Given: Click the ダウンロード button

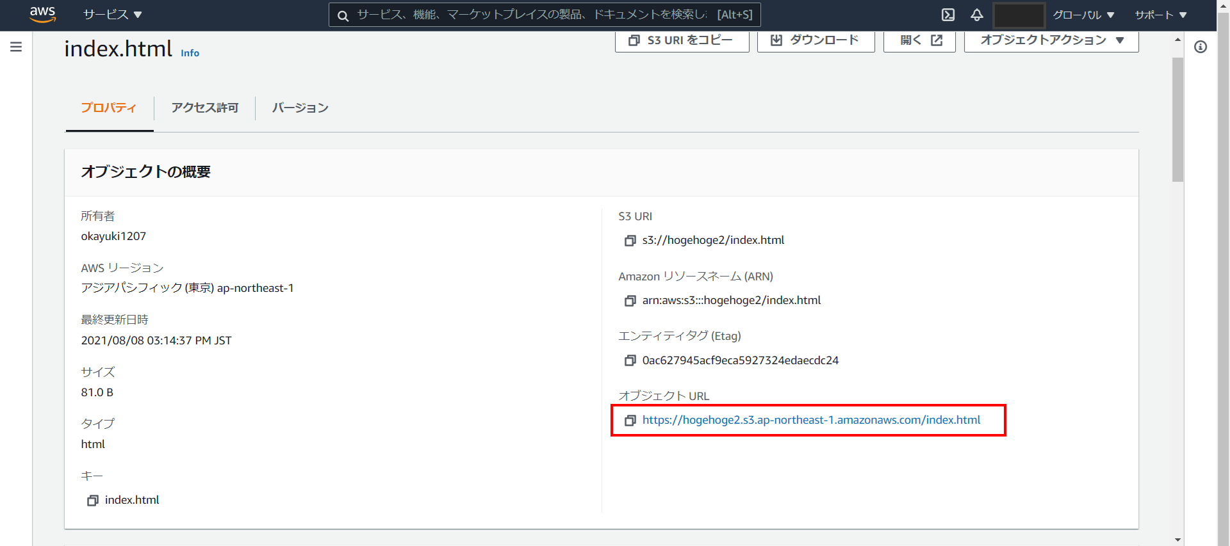Looking at the screenshot, I should pos(816,40).
